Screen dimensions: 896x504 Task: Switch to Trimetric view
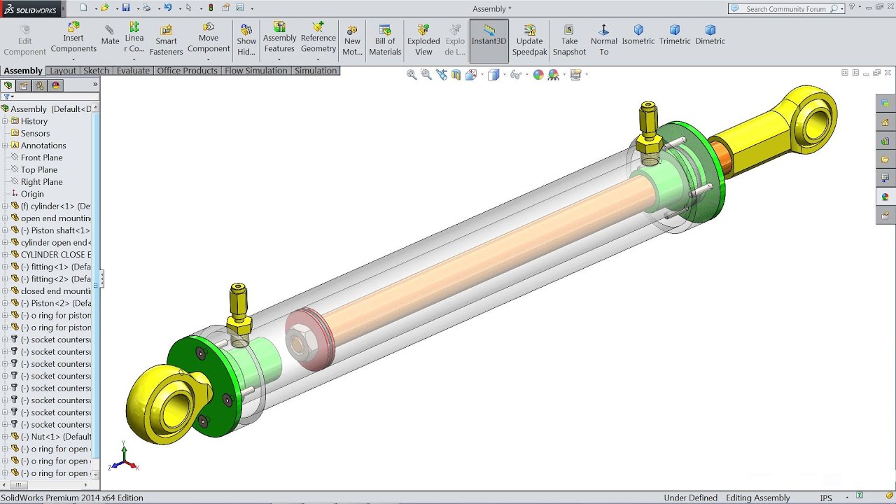click(675, 35)
